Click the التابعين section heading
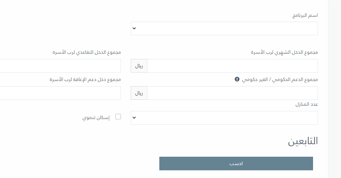The image size is (341, 178). tap(303, 141)
